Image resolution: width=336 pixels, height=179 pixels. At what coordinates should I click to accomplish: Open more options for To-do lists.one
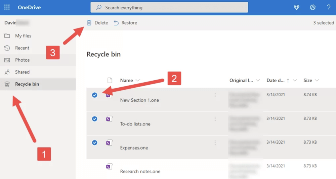click(x=215, y=119)
